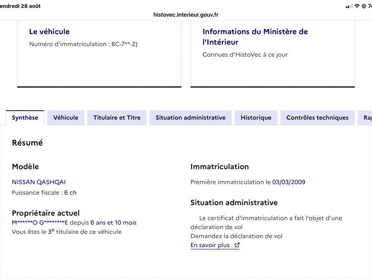This screenshot has height=279, width=372.
Task: Click the Informations du Ministère de l'Intérieur heading
Action: coord(255,37)
